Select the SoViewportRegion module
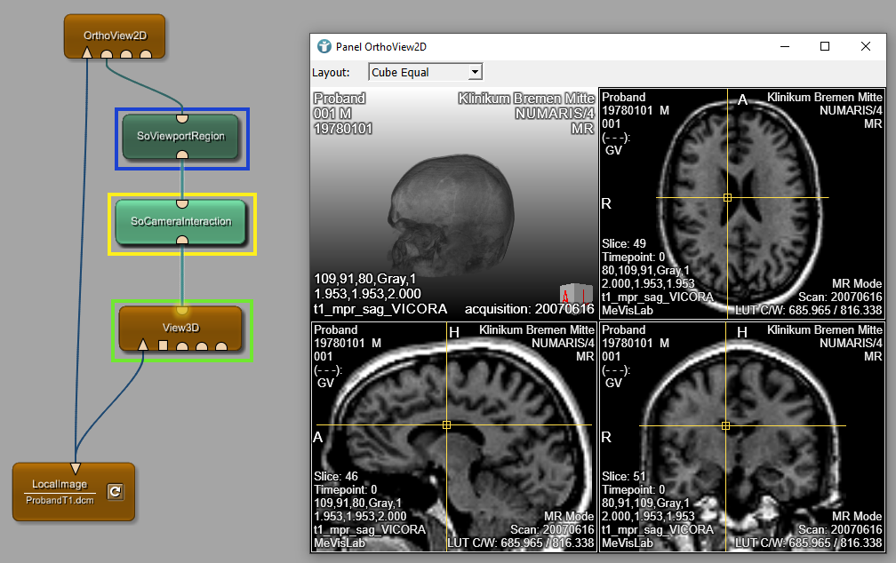Viewport: 896px width, 563px height. point(181,137)
